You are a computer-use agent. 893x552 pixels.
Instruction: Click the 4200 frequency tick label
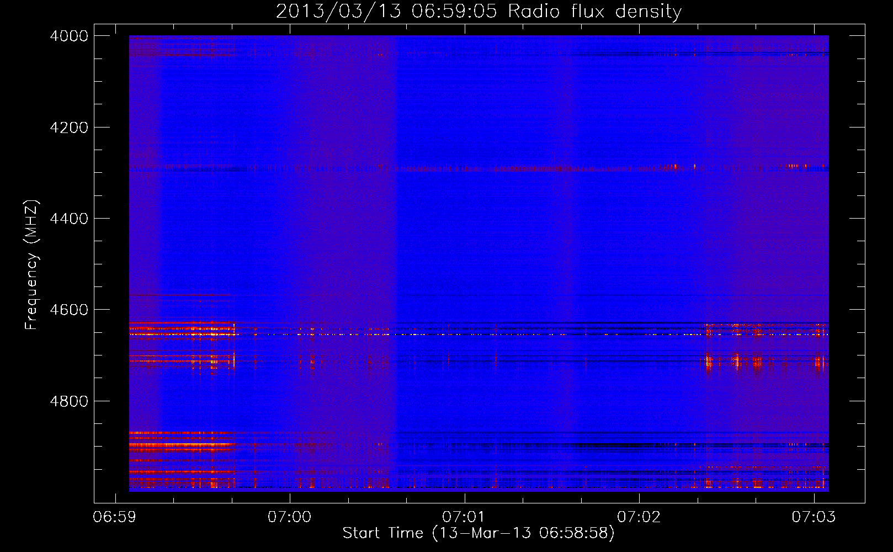click(x=69, y=128)
